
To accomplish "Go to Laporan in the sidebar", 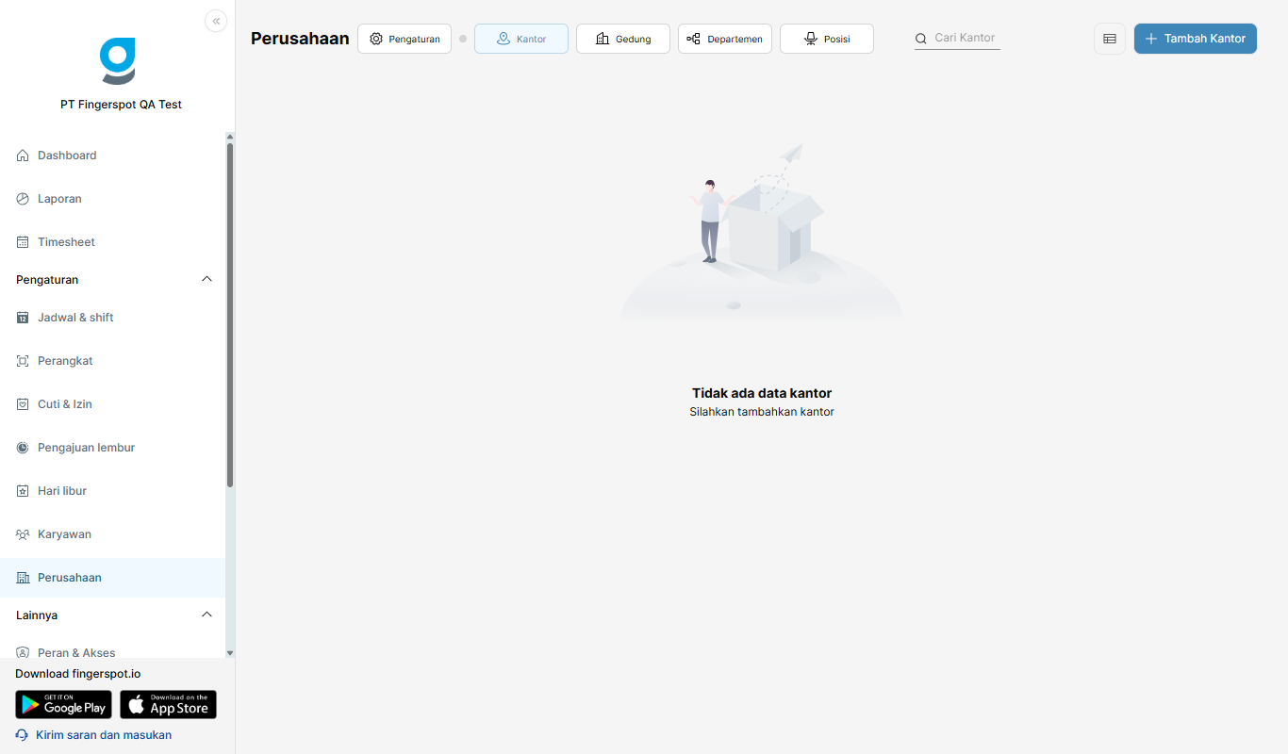I will click(112, 199).
